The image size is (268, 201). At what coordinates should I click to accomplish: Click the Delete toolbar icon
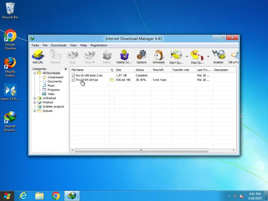(x=107, y=57)
